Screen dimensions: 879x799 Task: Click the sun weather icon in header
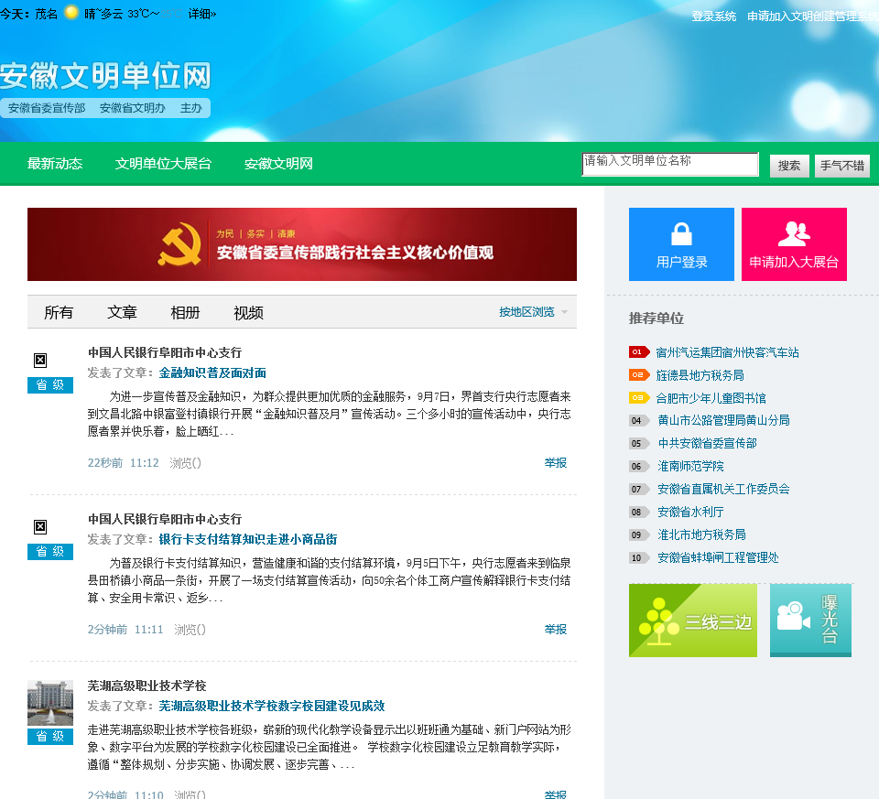click(71, 12)
